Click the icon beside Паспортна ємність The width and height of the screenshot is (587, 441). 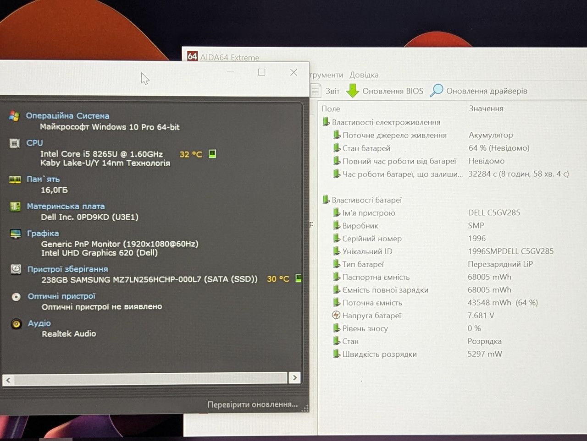click(x=337, y=277)
